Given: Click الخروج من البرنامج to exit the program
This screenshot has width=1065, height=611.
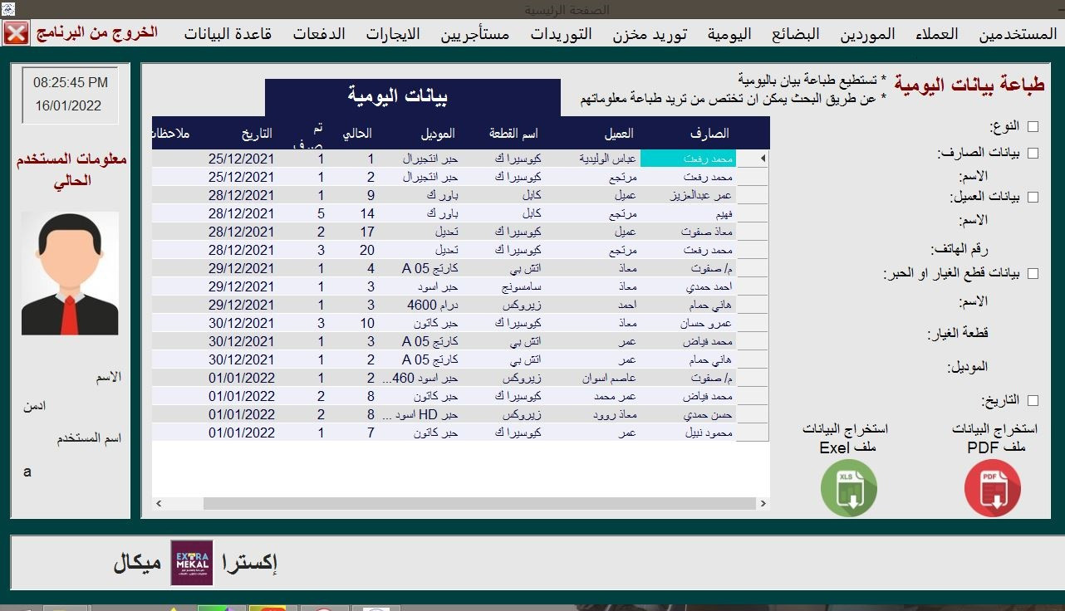Looking at the screenshot, I should 97,33.
